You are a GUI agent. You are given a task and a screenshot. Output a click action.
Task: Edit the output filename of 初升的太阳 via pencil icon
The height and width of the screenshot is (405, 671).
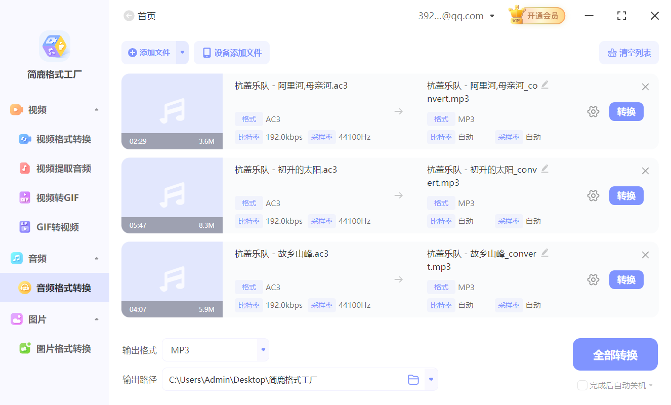[545, 169]
